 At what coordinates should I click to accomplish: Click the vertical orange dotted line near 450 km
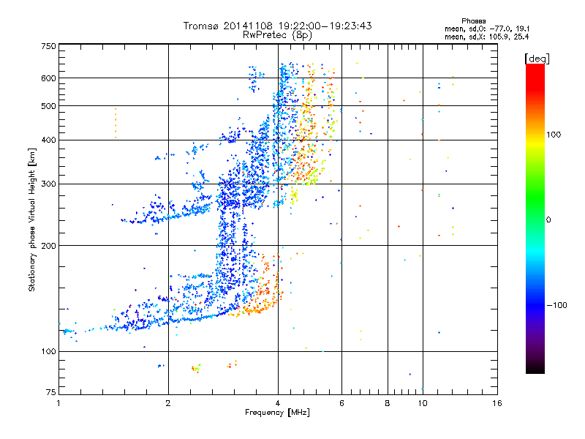click(116, 123)
